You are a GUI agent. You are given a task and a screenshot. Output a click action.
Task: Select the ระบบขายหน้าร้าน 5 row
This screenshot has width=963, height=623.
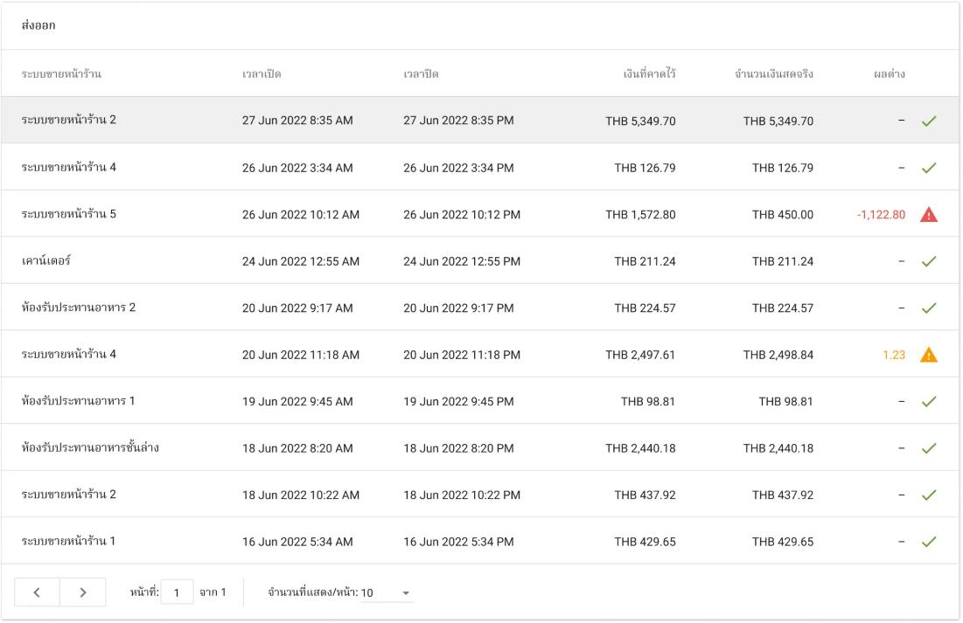[68, 214]
